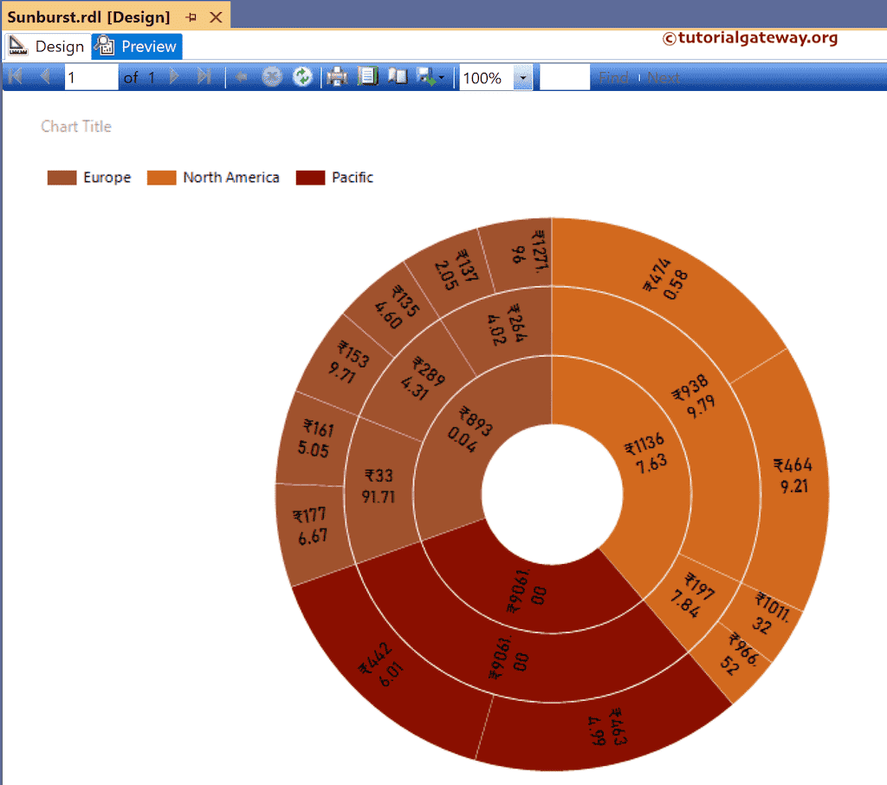Open the Export format dropdown arrow

click(x=440, y=76)
